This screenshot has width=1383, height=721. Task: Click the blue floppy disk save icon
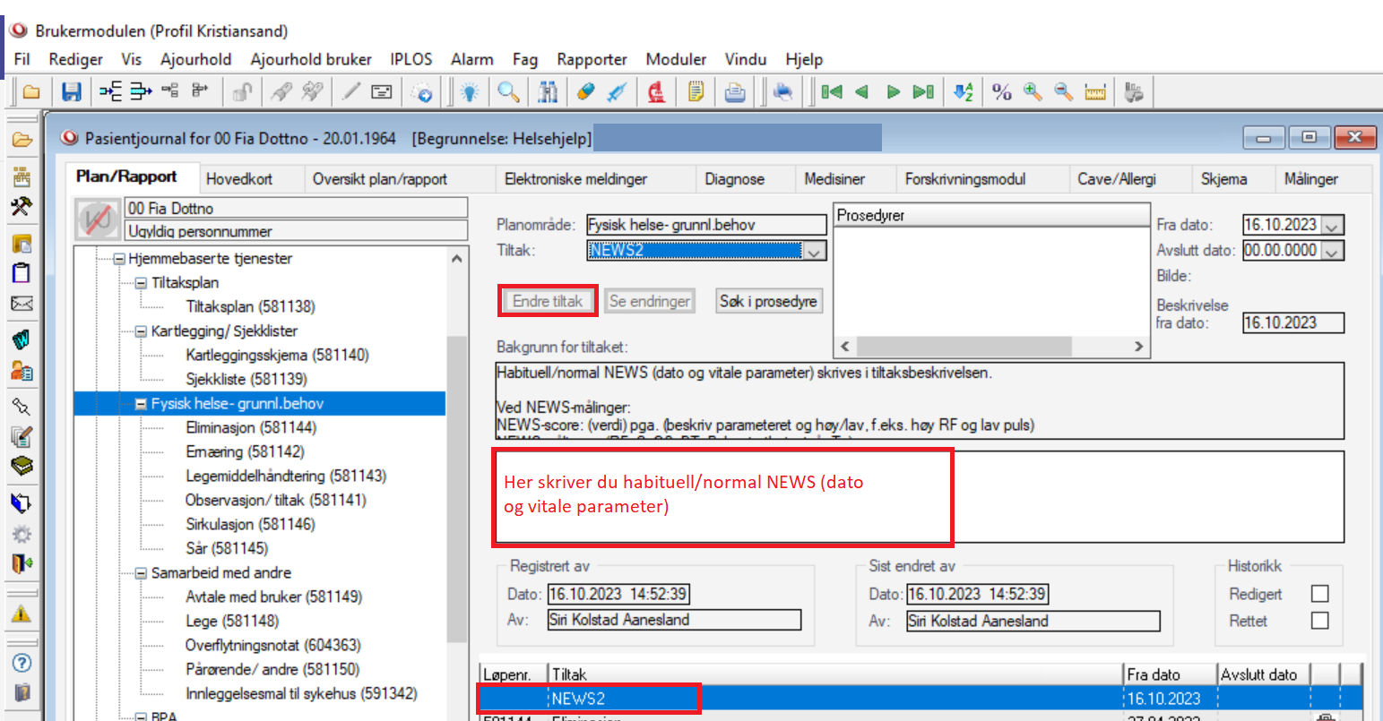[71, 91]
